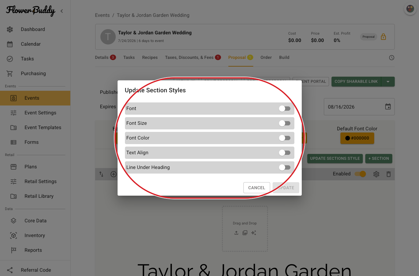Click the Referral Code share icon

point(10,270)
